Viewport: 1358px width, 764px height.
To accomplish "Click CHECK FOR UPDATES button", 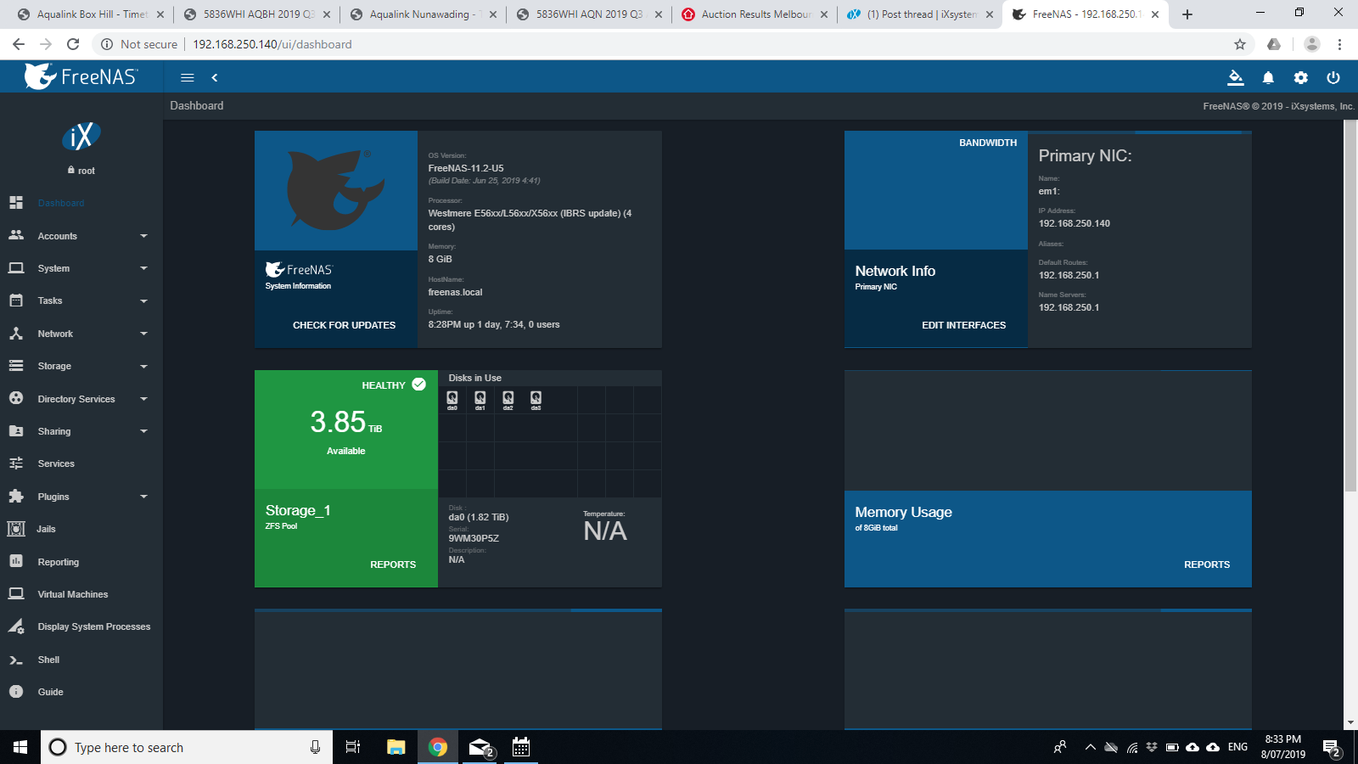I will (344, 325).
